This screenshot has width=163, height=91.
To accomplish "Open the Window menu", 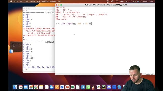I will pos(53,1).
